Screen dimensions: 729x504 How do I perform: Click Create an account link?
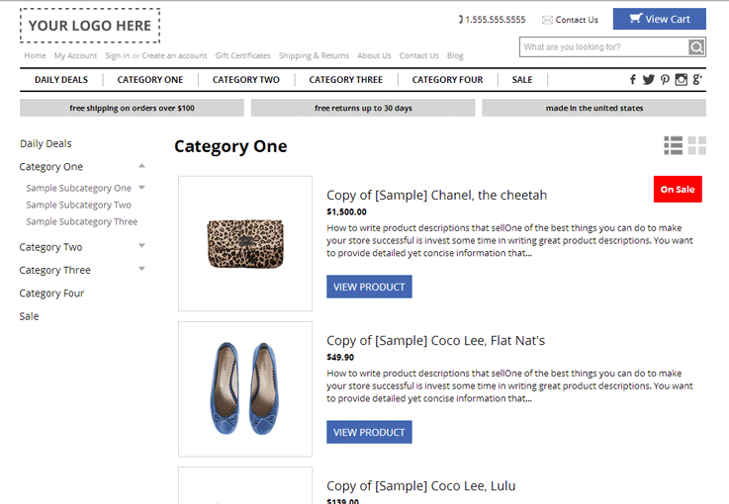[174, 55]
